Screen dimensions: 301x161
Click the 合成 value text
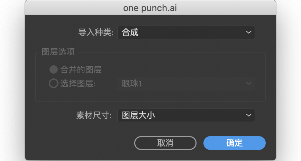(130, 32)
